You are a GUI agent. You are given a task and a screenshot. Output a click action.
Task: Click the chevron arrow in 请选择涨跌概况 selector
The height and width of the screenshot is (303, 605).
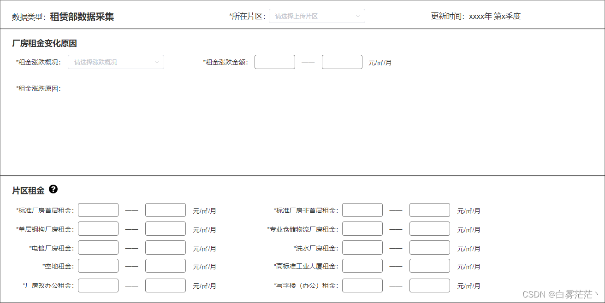coord(157,62)
